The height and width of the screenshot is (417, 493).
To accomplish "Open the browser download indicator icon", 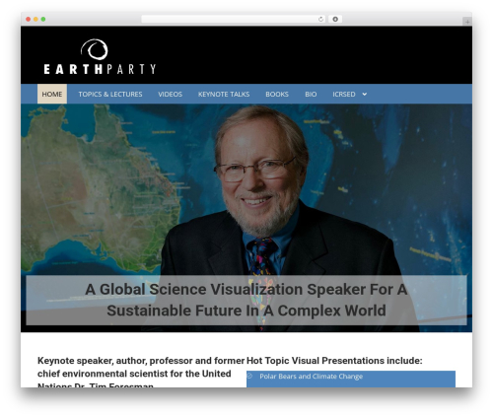I will tap(335, 20).
